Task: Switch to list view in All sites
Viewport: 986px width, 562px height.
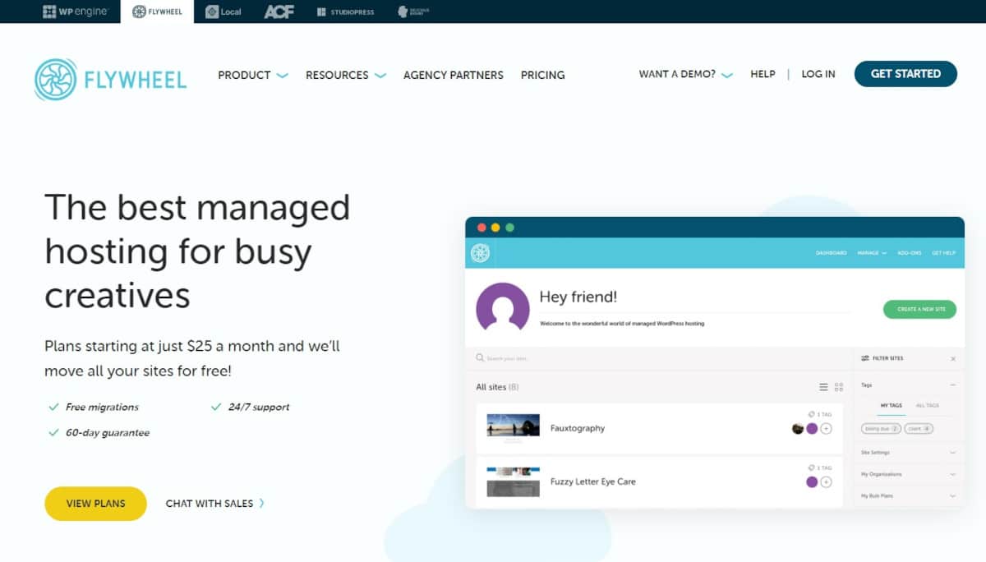Action: [823, 387]
